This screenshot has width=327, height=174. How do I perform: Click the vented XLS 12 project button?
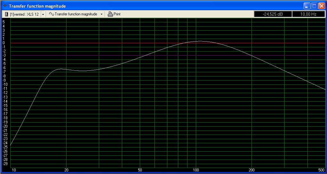[21, 14]
